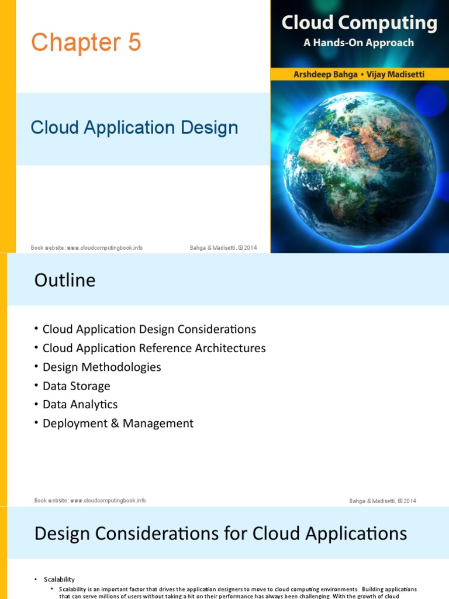The image size is (449, 599).
Task: Click the Cloud Computing book cover title
Action: [x=359, y=23]
